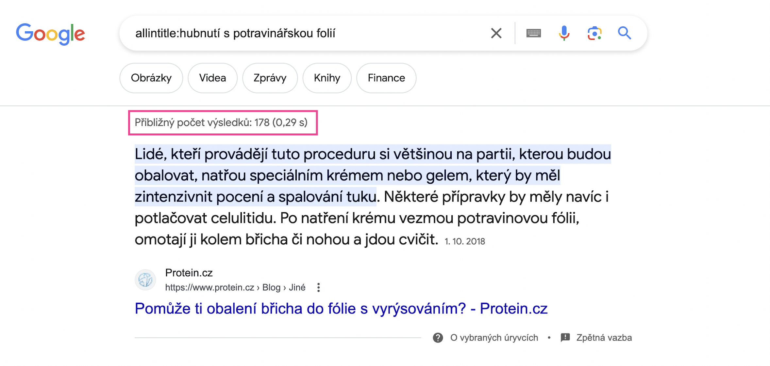Click the Protein.cz site favicon
This screenshot has width=770, height=366.
[x=145, y=280]
